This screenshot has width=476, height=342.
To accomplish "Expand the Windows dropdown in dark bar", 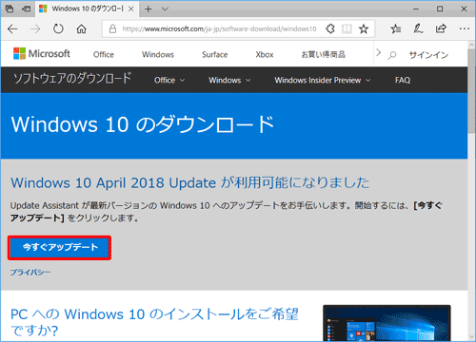I will (x=229, y=80).
